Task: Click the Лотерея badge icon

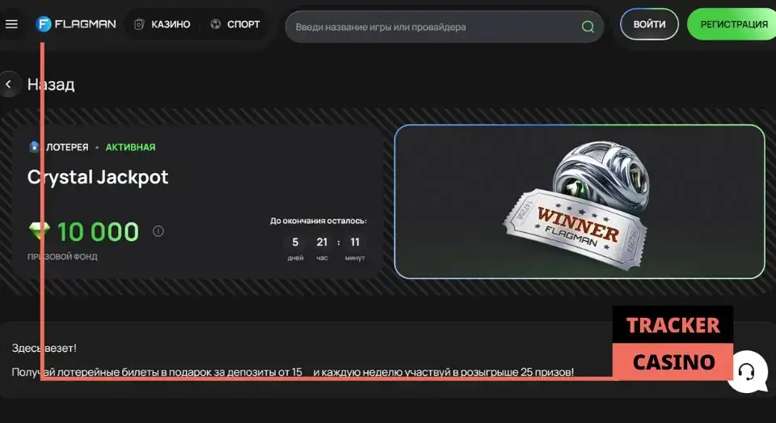Action: [34, 147]
